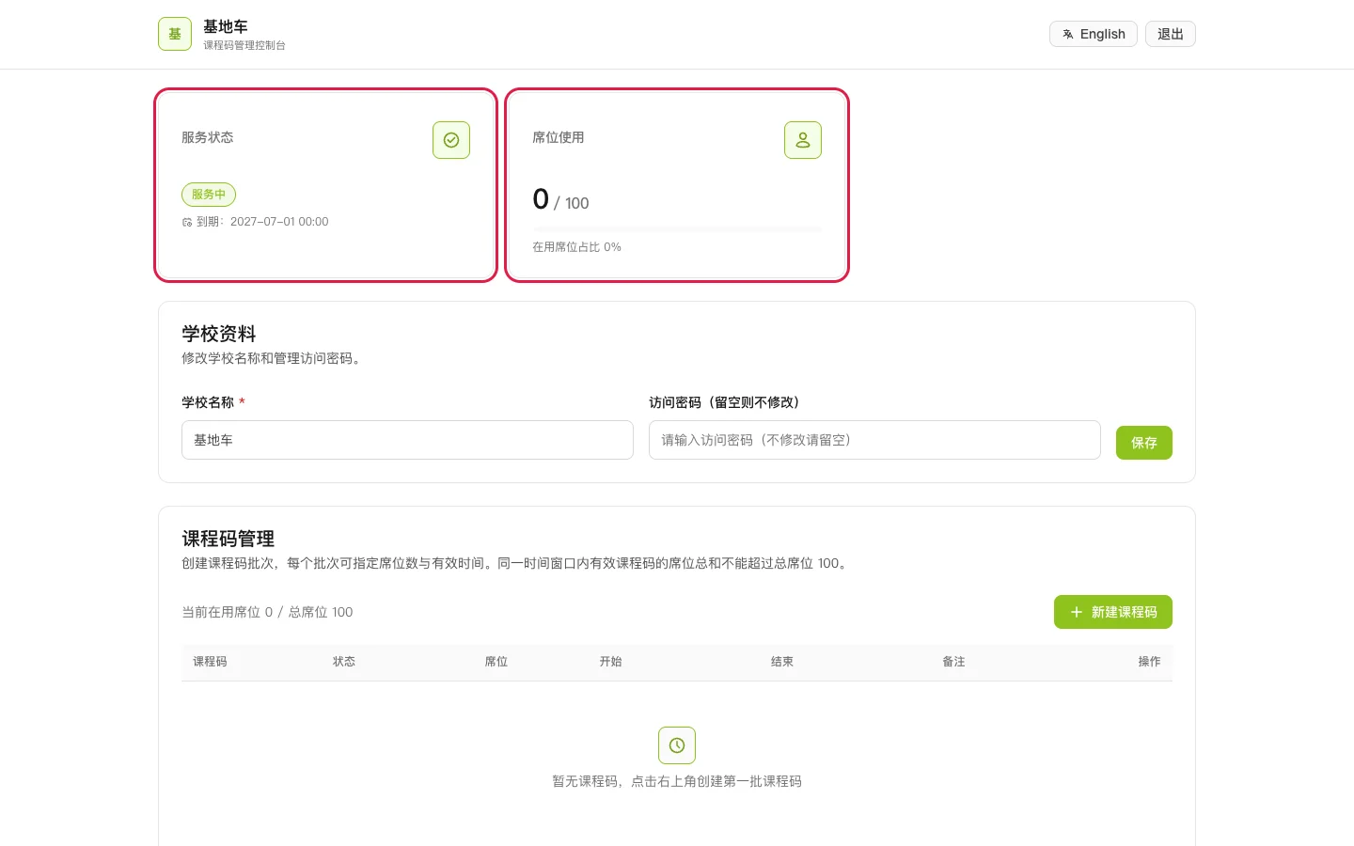1354x846 pixels.
Task: Click the 服务中 status badge
Action: click(209, 195)
